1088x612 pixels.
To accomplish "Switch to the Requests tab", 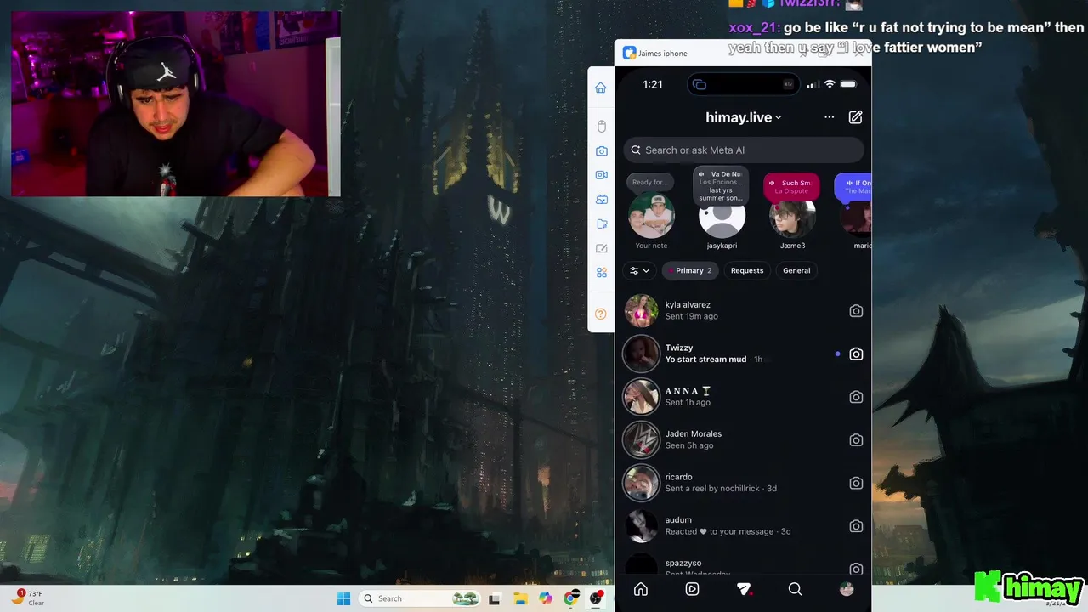I will [x=747, y=270].
